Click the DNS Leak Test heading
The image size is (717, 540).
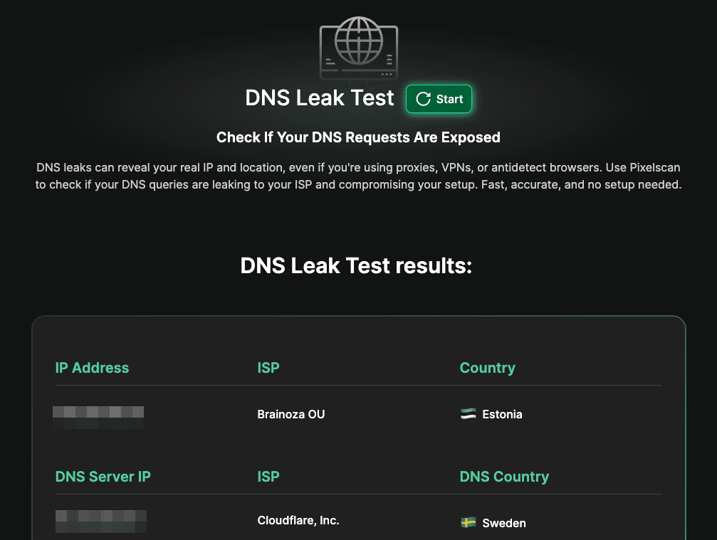tap(320, 98)
